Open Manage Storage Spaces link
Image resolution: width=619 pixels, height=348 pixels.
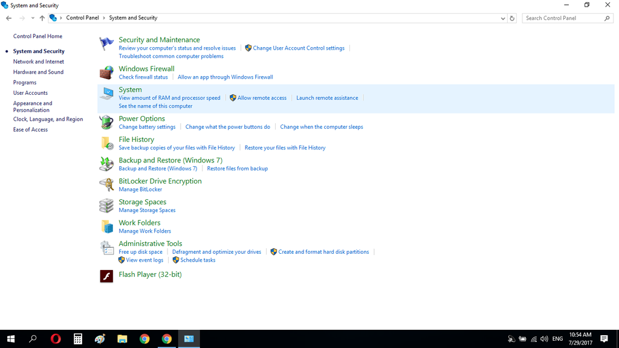pyautogui.click(x=147, y=210)
